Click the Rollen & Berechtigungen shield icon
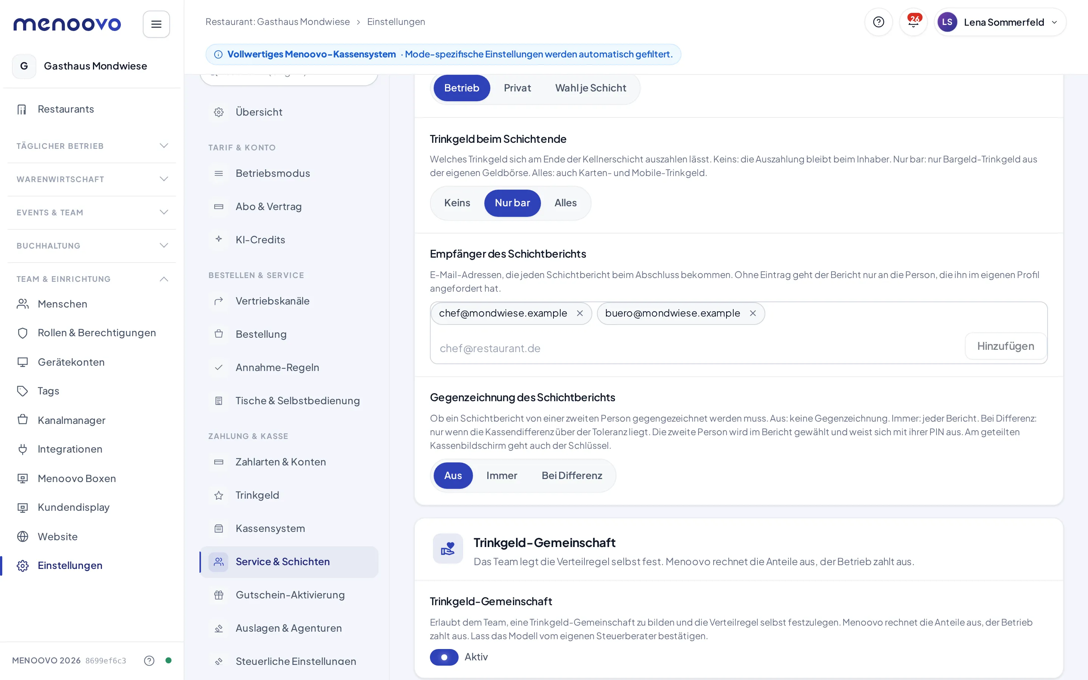This screenshot has height=680, width=1088. point(23,333)
